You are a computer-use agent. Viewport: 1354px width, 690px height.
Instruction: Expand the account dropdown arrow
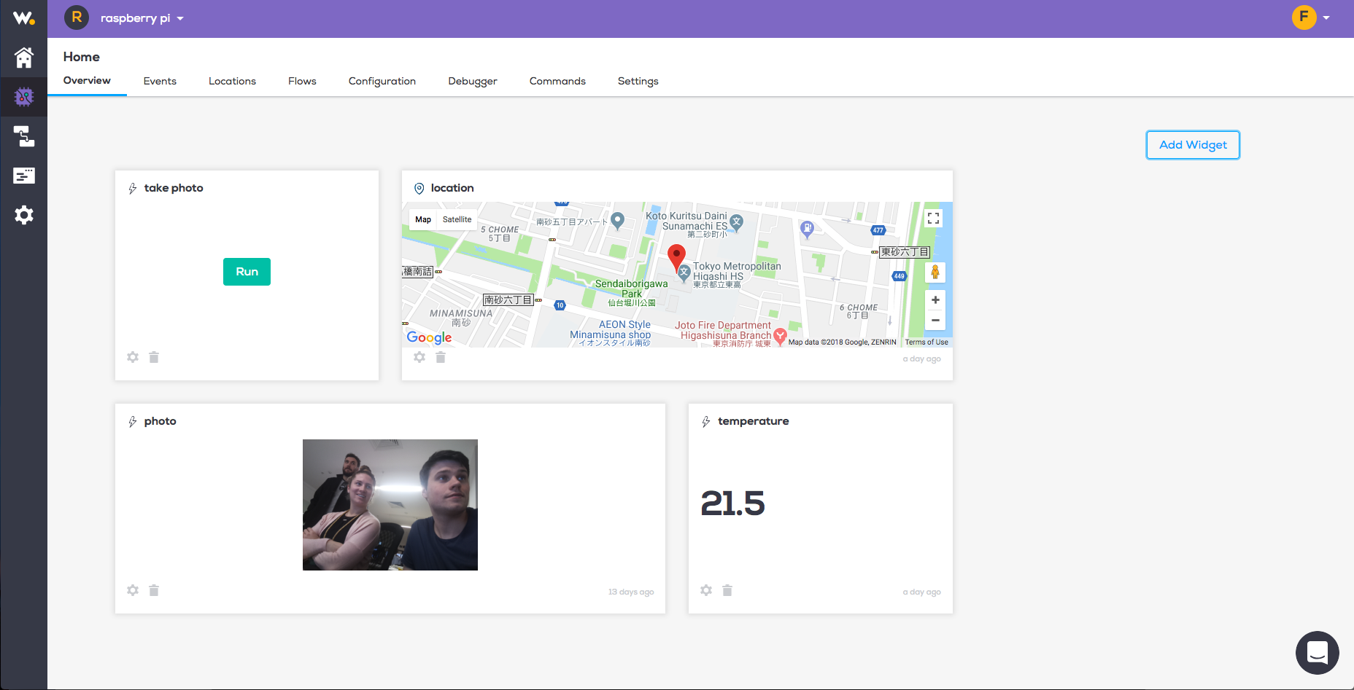tap(1326, 18)
